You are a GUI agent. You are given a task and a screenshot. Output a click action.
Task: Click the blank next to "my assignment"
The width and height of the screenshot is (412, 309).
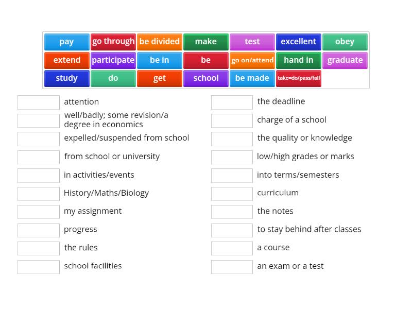pyautogui.click(x=38, y=212)
